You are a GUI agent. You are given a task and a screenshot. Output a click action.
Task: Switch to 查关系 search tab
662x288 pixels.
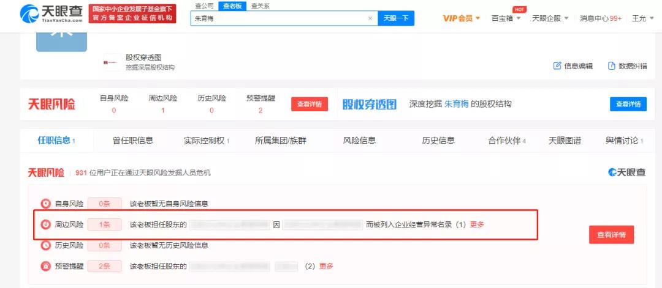pyautogui.click(x=260, y=6)
